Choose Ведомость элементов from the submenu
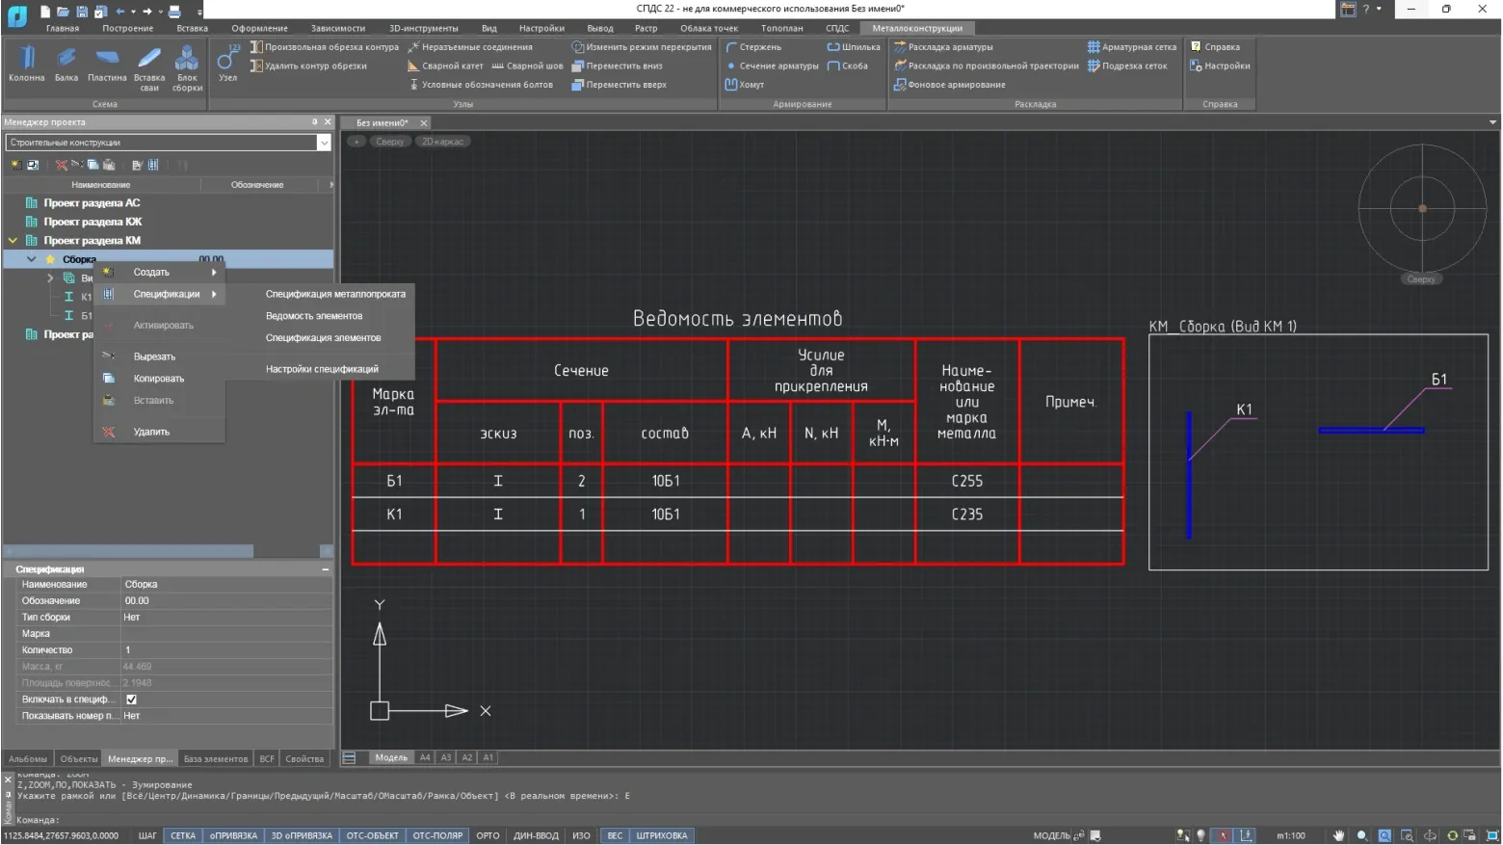This screenshot has width=1503, height=845. 314,316
